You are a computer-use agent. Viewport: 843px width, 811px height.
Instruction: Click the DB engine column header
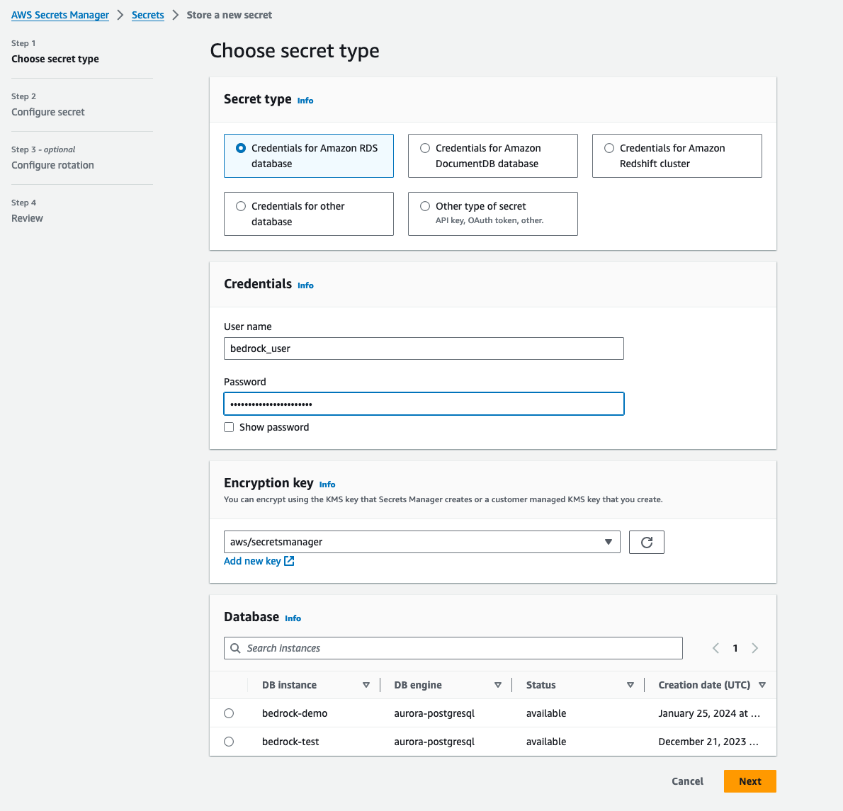tap(418, 685)
